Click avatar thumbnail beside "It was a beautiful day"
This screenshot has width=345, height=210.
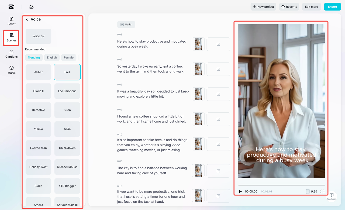point(198,94)
